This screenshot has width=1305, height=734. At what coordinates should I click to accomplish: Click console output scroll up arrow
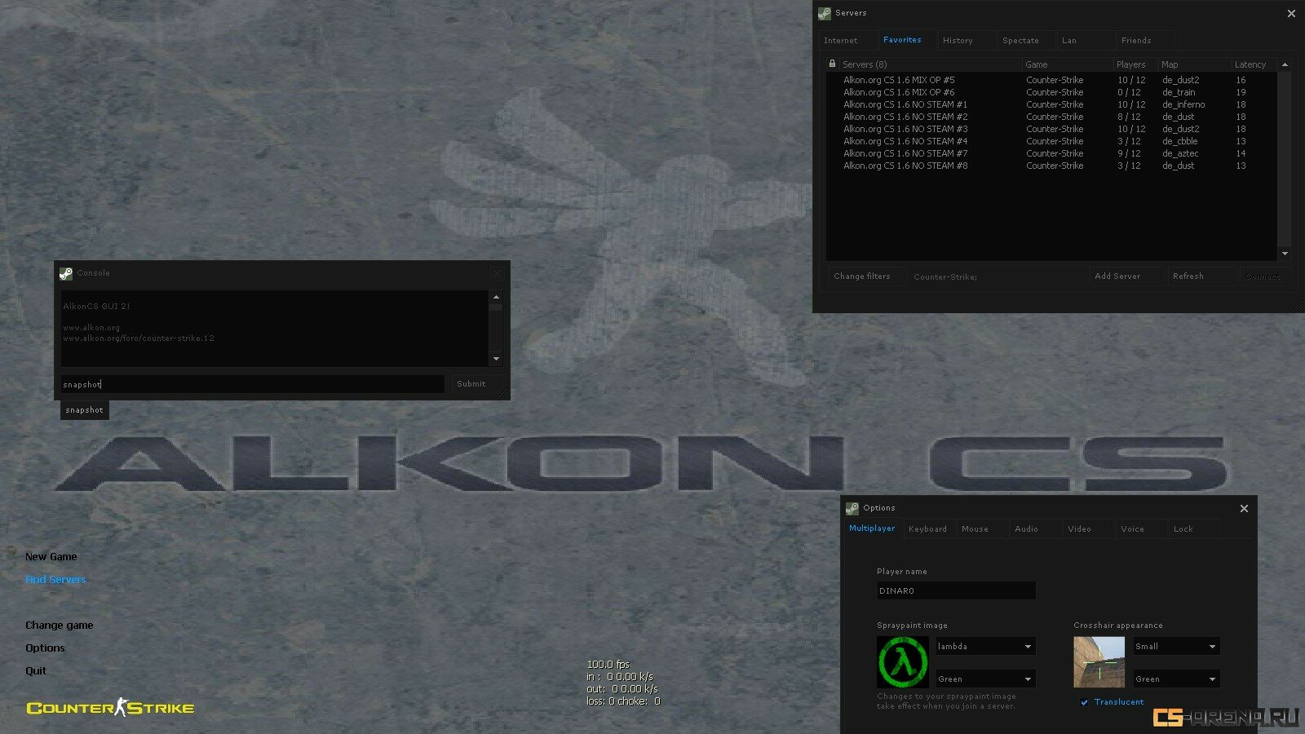click(x=496, y=298)
